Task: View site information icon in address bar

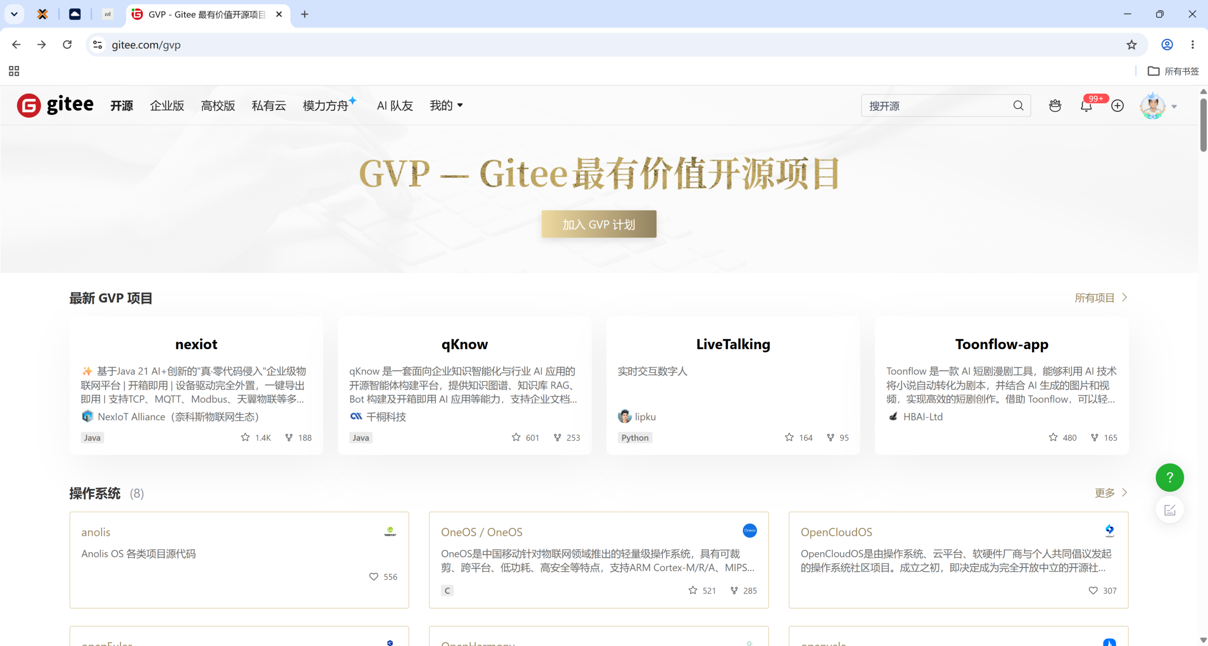Action: pos(98,45)
